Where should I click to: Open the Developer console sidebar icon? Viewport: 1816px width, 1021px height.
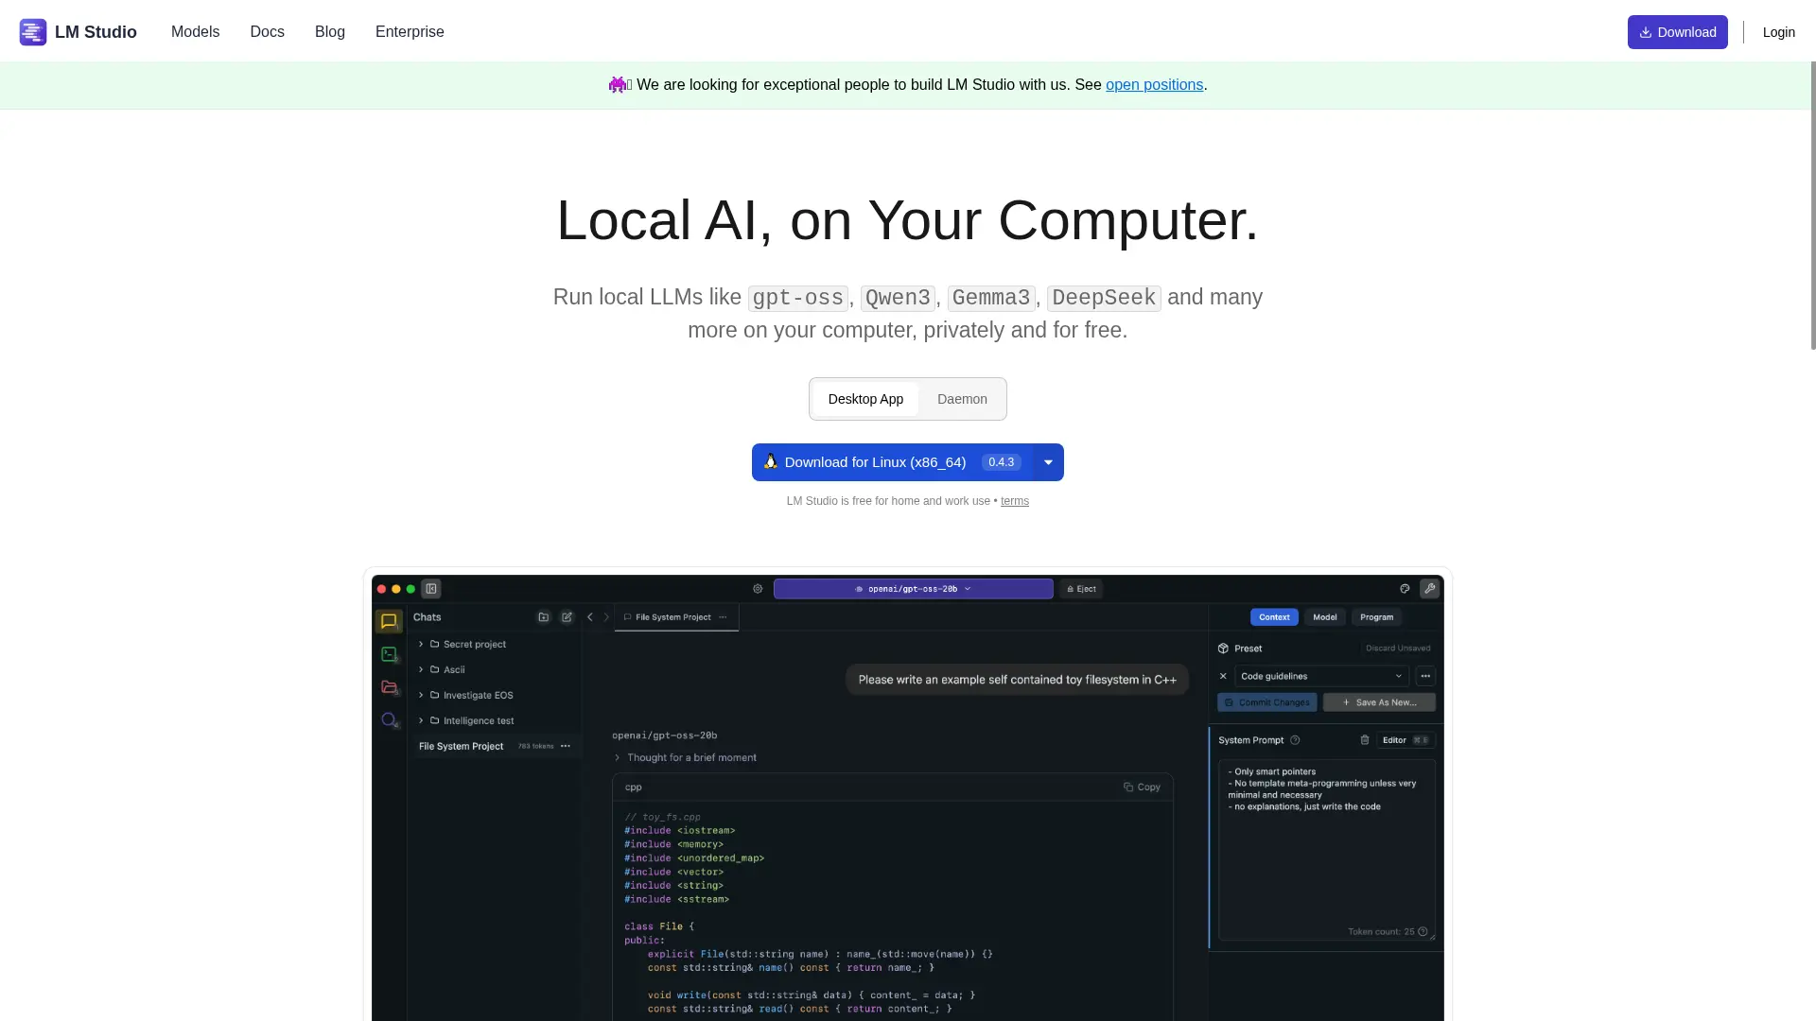[389, 654]
